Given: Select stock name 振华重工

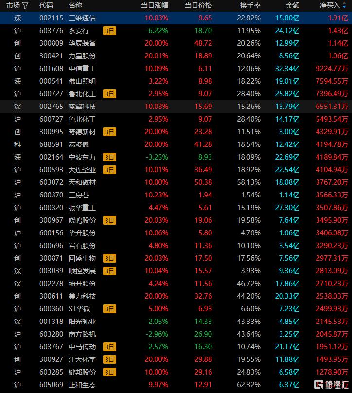Looking at the screenshot, I should [x=82, y=208].
